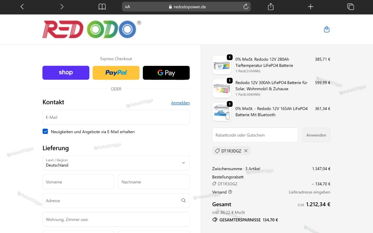Image resolution: width=373 pixels, height=233 pixels.
Task: Click the Anmelden link
Action: 180,103
